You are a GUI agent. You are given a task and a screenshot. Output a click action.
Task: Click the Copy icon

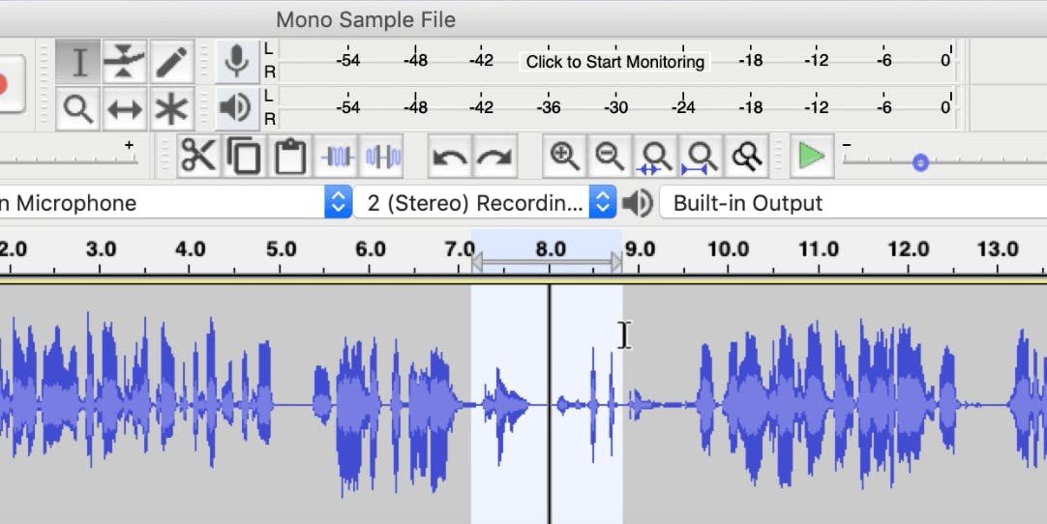pos(244,156)
